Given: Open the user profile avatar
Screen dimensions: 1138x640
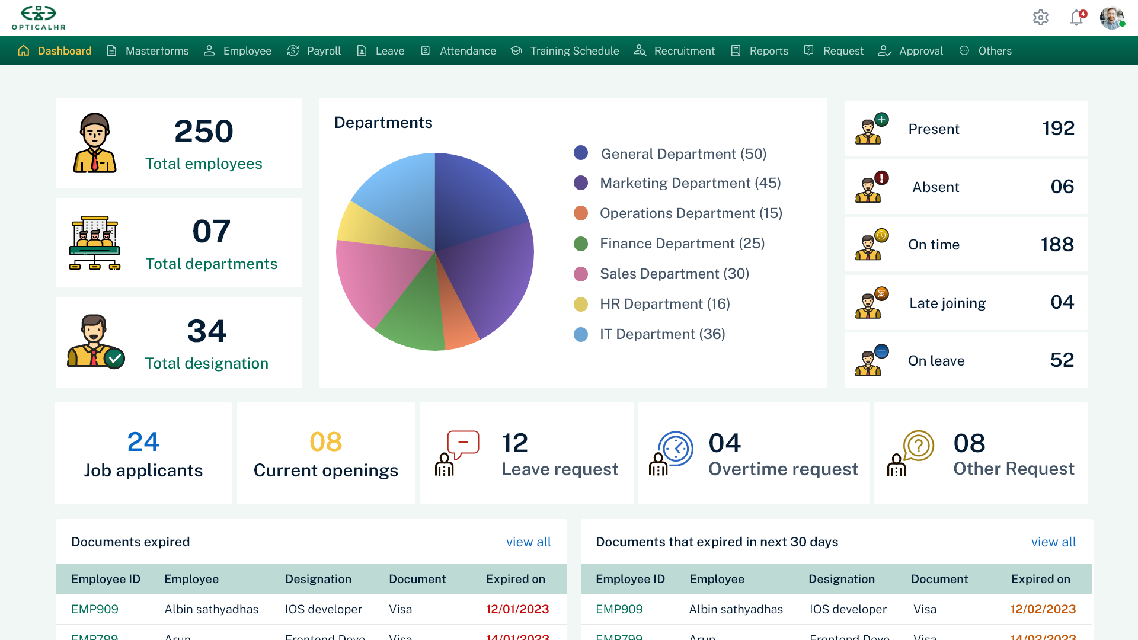Looking at the screenshot, I should coord(1112,18).
